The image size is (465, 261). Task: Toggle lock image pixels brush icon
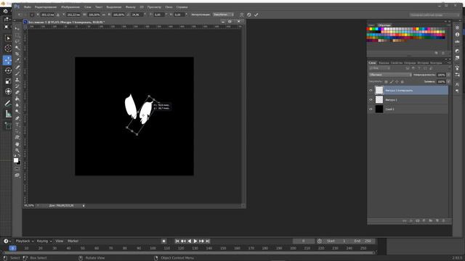[392, 82]
